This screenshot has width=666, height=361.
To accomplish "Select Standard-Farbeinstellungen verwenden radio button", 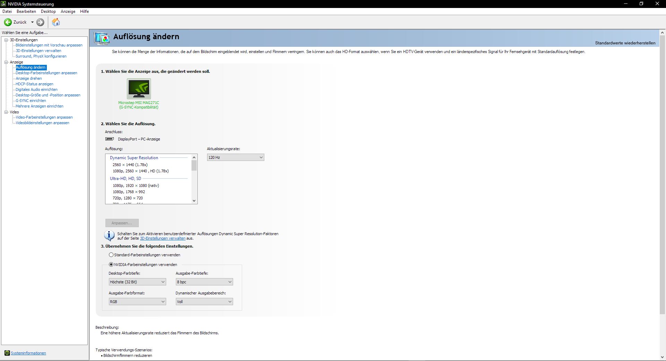I will 111,255.
